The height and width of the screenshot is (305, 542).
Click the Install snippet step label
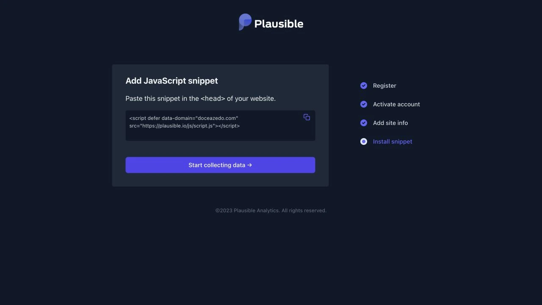click(x=393, y=141)
